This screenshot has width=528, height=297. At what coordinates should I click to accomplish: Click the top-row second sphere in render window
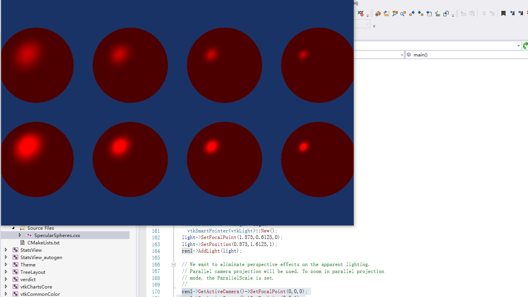(x=130, y=65)
